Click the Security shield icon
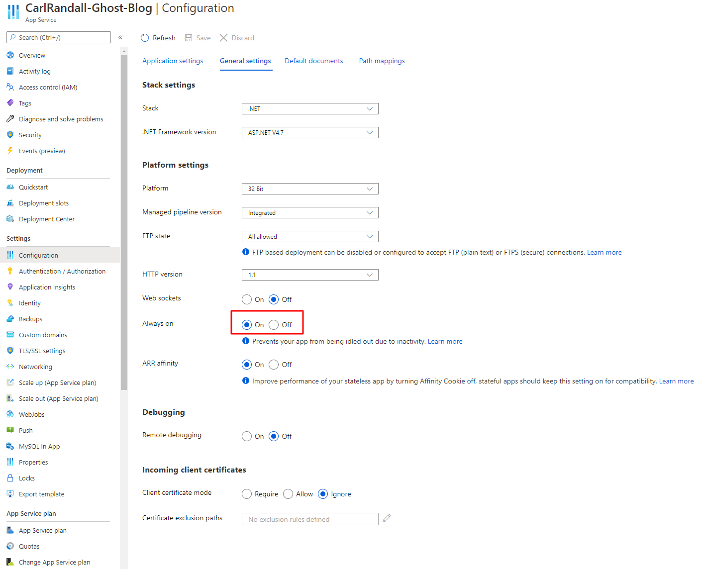Screen dimensions: 702x569 click(10, 135)
